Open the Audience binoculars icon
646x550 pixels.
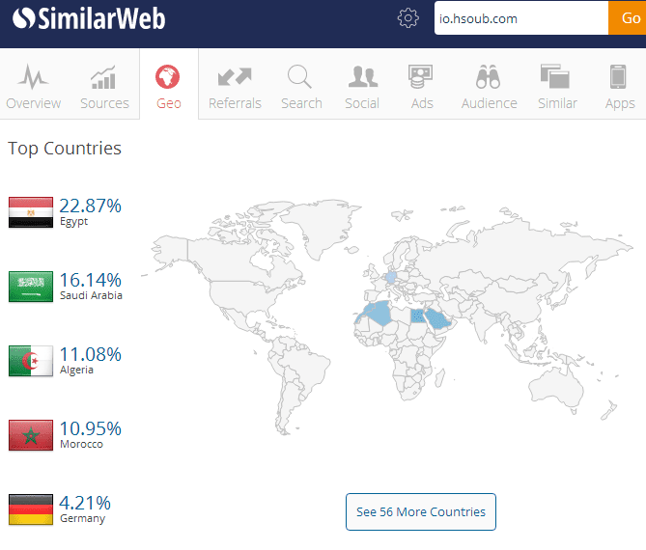[x=489, y=77]
